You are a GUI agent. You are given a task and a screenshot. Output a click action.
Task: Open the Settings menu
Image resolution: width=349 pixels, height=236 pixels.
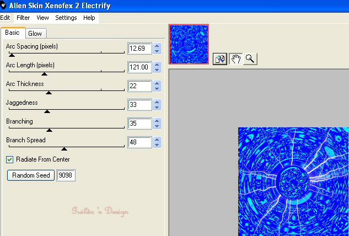point(66,18)
